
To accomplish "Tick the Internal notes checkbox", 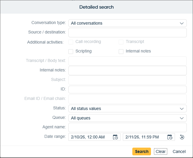I will (x=121, y=52).
